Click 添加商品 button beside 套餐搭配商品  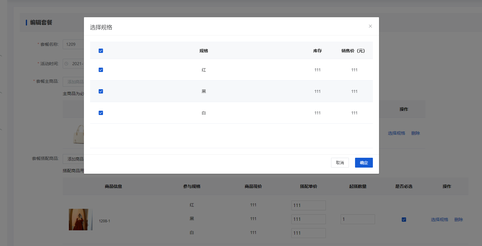pos(73,159)
